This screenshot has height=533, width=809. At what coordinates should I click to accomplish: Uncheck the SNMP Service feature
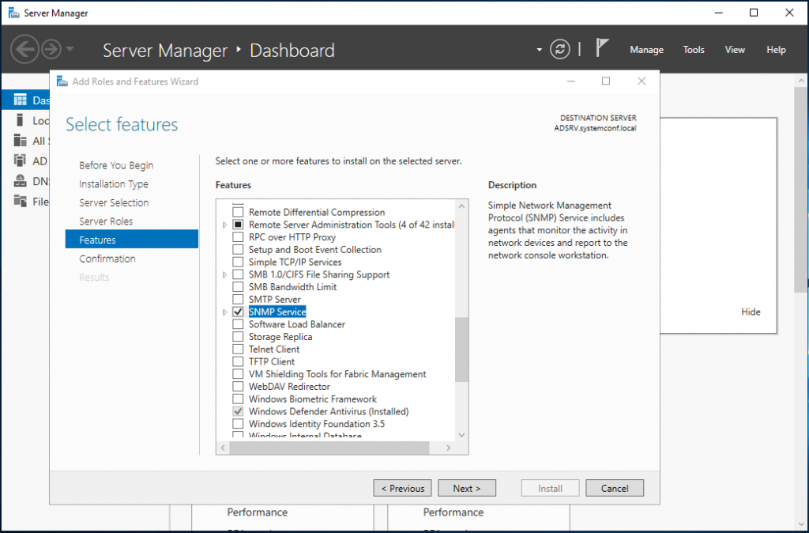tap(238, 312)
